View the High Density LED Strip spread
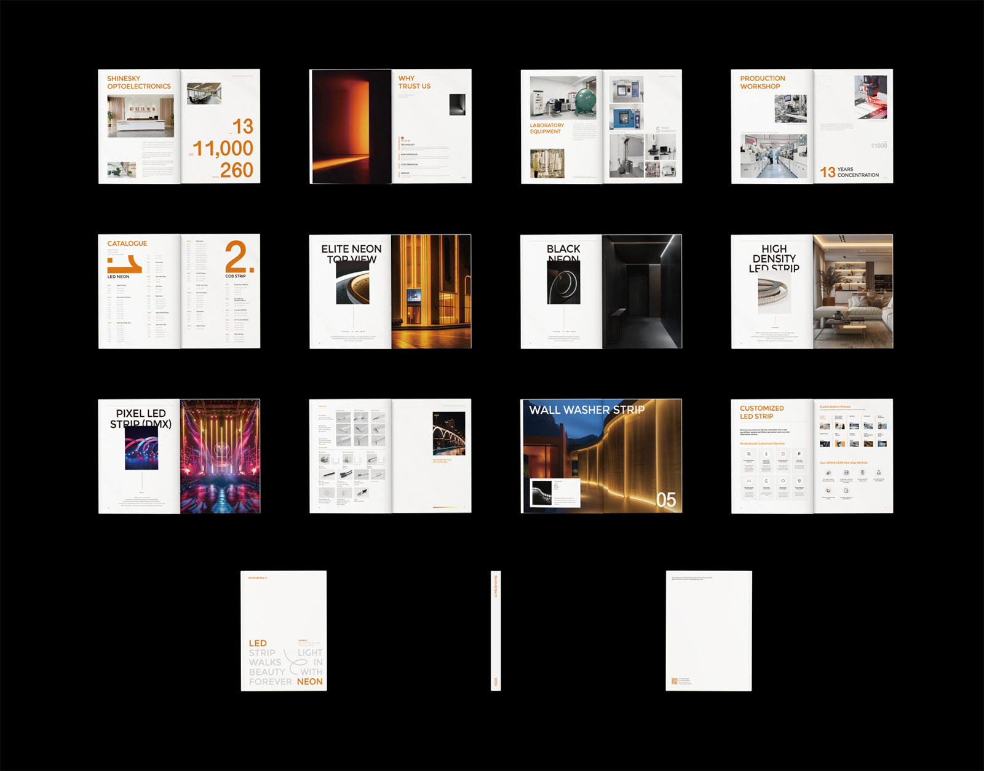 click(812, 291)
